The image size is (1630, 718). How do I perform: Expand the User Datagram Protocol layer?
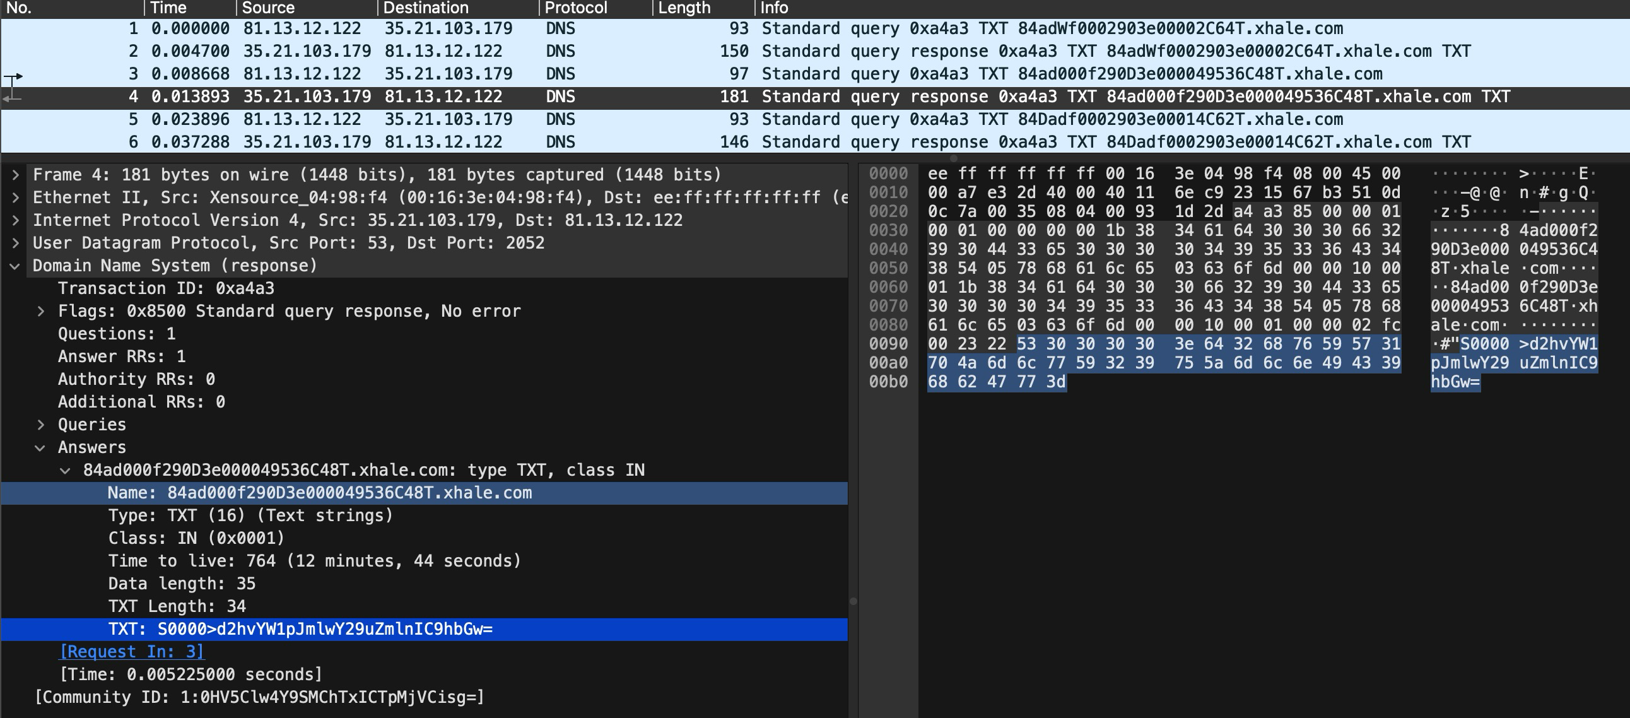tap(15, 243)
